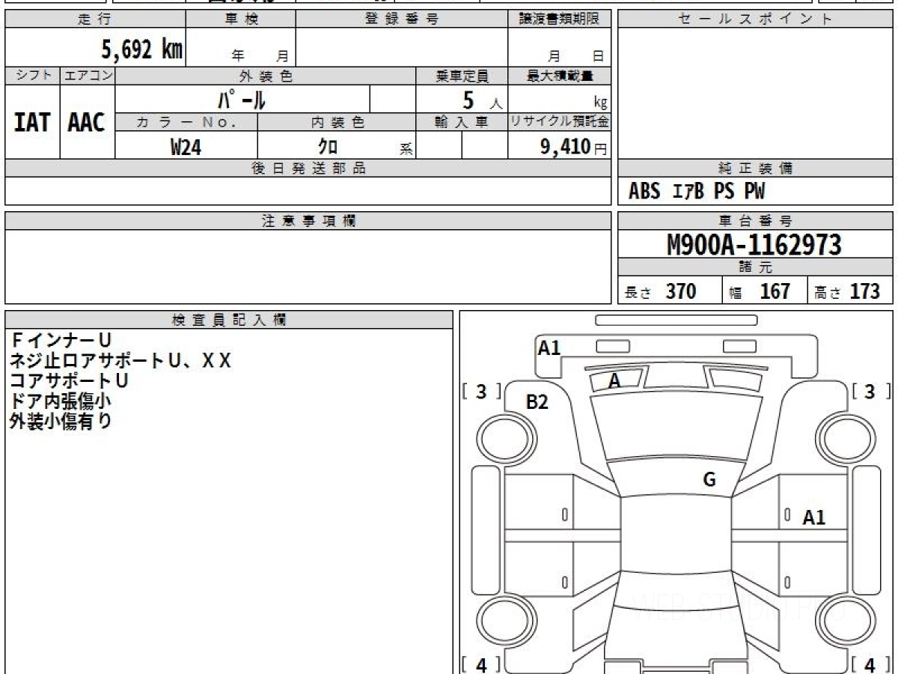The height and width of the screenshot is (674, 898).
Task: Click the 注意事項欄 header bar
Action: tap(308, 221)
